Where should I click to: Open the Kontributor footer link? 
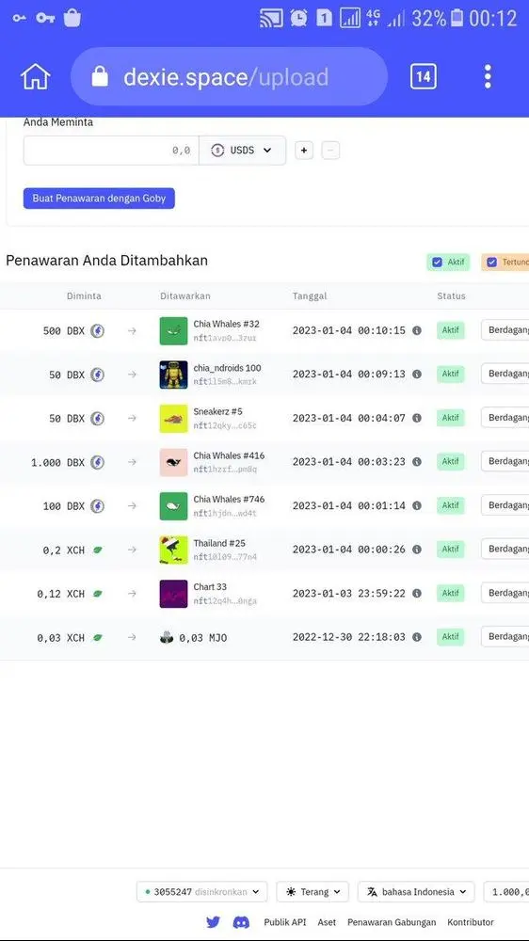(470, 922)
